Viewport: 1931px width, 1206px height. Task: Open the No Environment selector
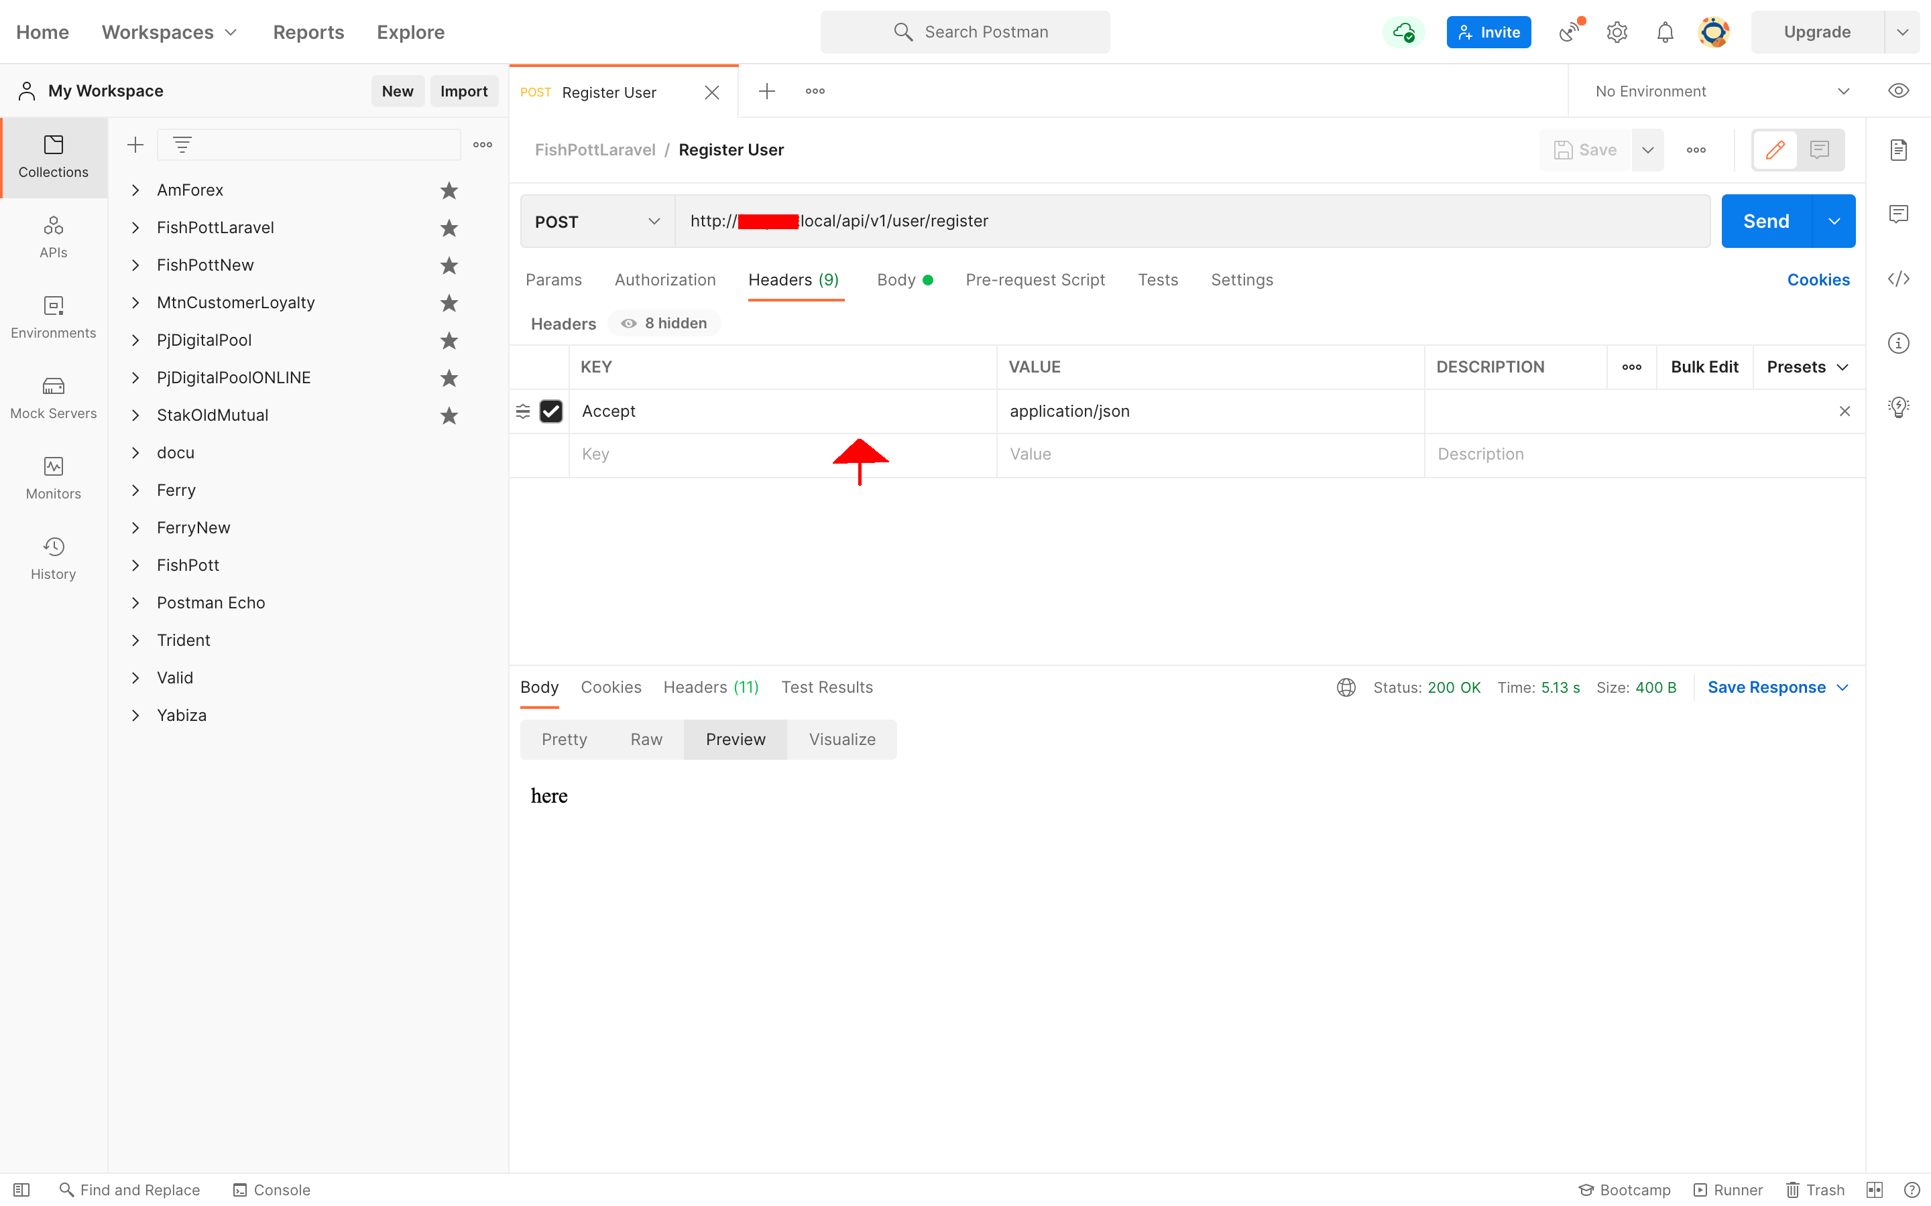[x=1722, y=91]
